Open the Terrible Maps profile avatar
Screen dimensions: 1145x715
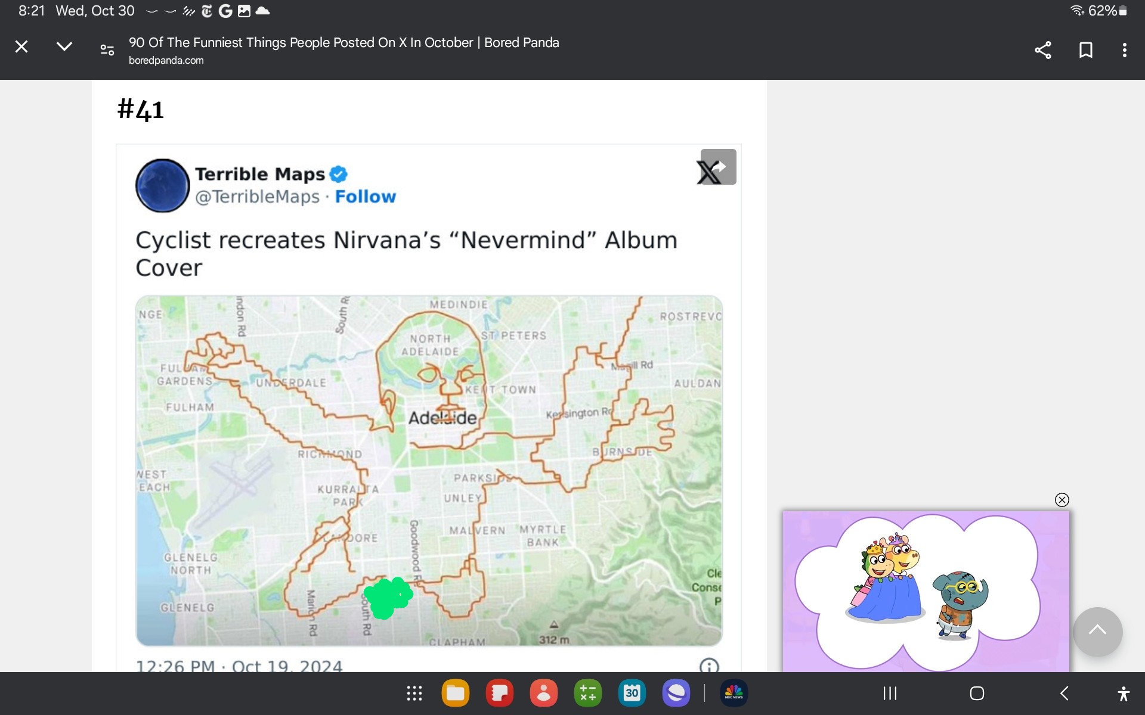[x=163, y=185]
